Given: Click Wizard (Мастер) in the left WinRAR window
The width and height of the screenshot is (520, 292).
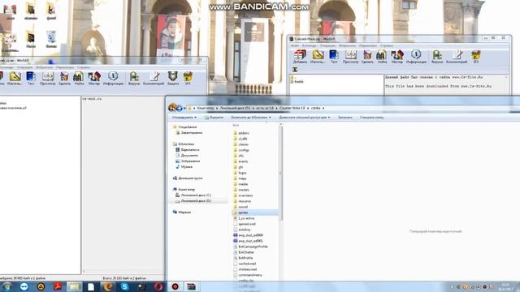Looking at the screenshot, I should [94, 79].
